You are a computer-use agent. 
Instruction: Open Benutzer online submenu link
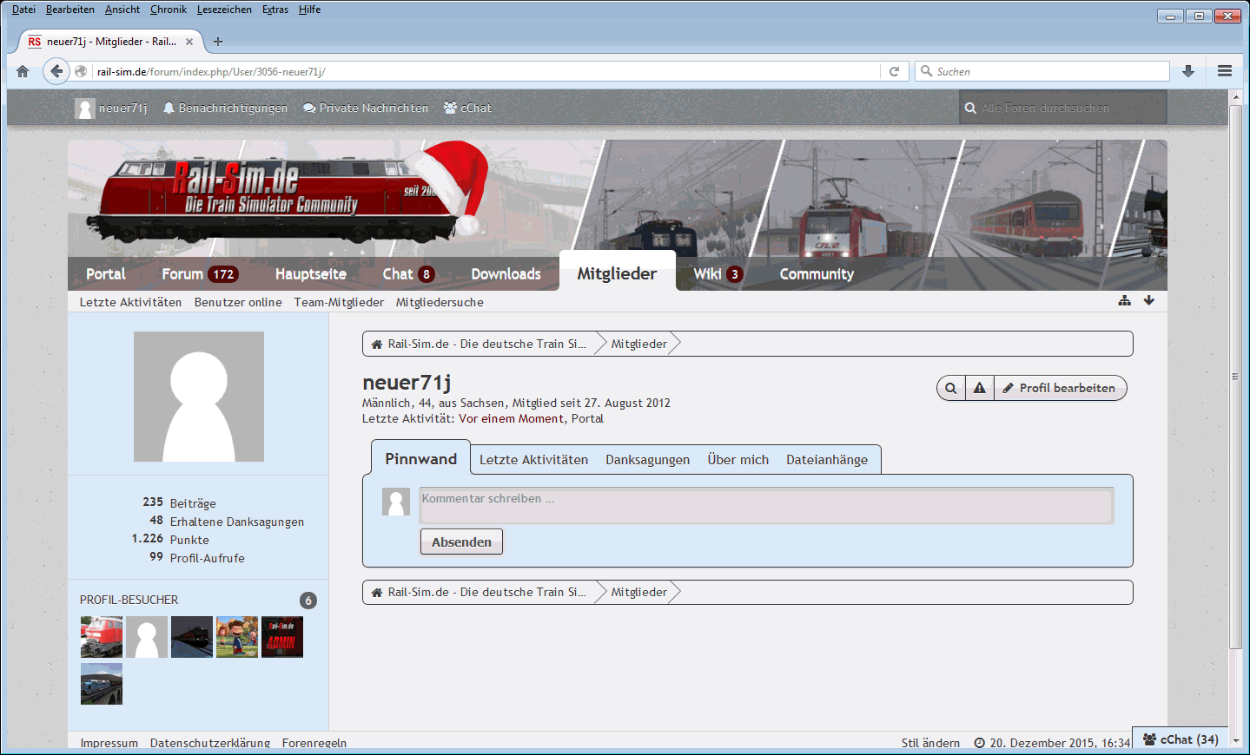[238, 303]
